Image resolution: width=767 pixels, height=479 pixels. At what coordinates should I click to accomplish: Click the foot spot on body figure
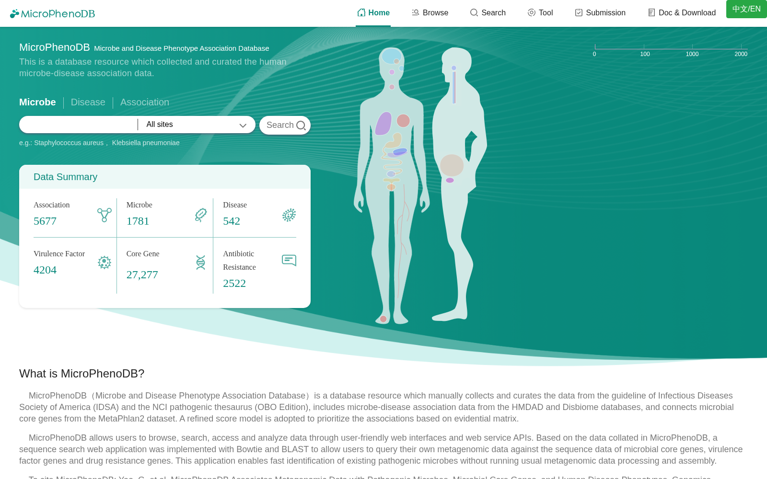[x=383, y=319]
